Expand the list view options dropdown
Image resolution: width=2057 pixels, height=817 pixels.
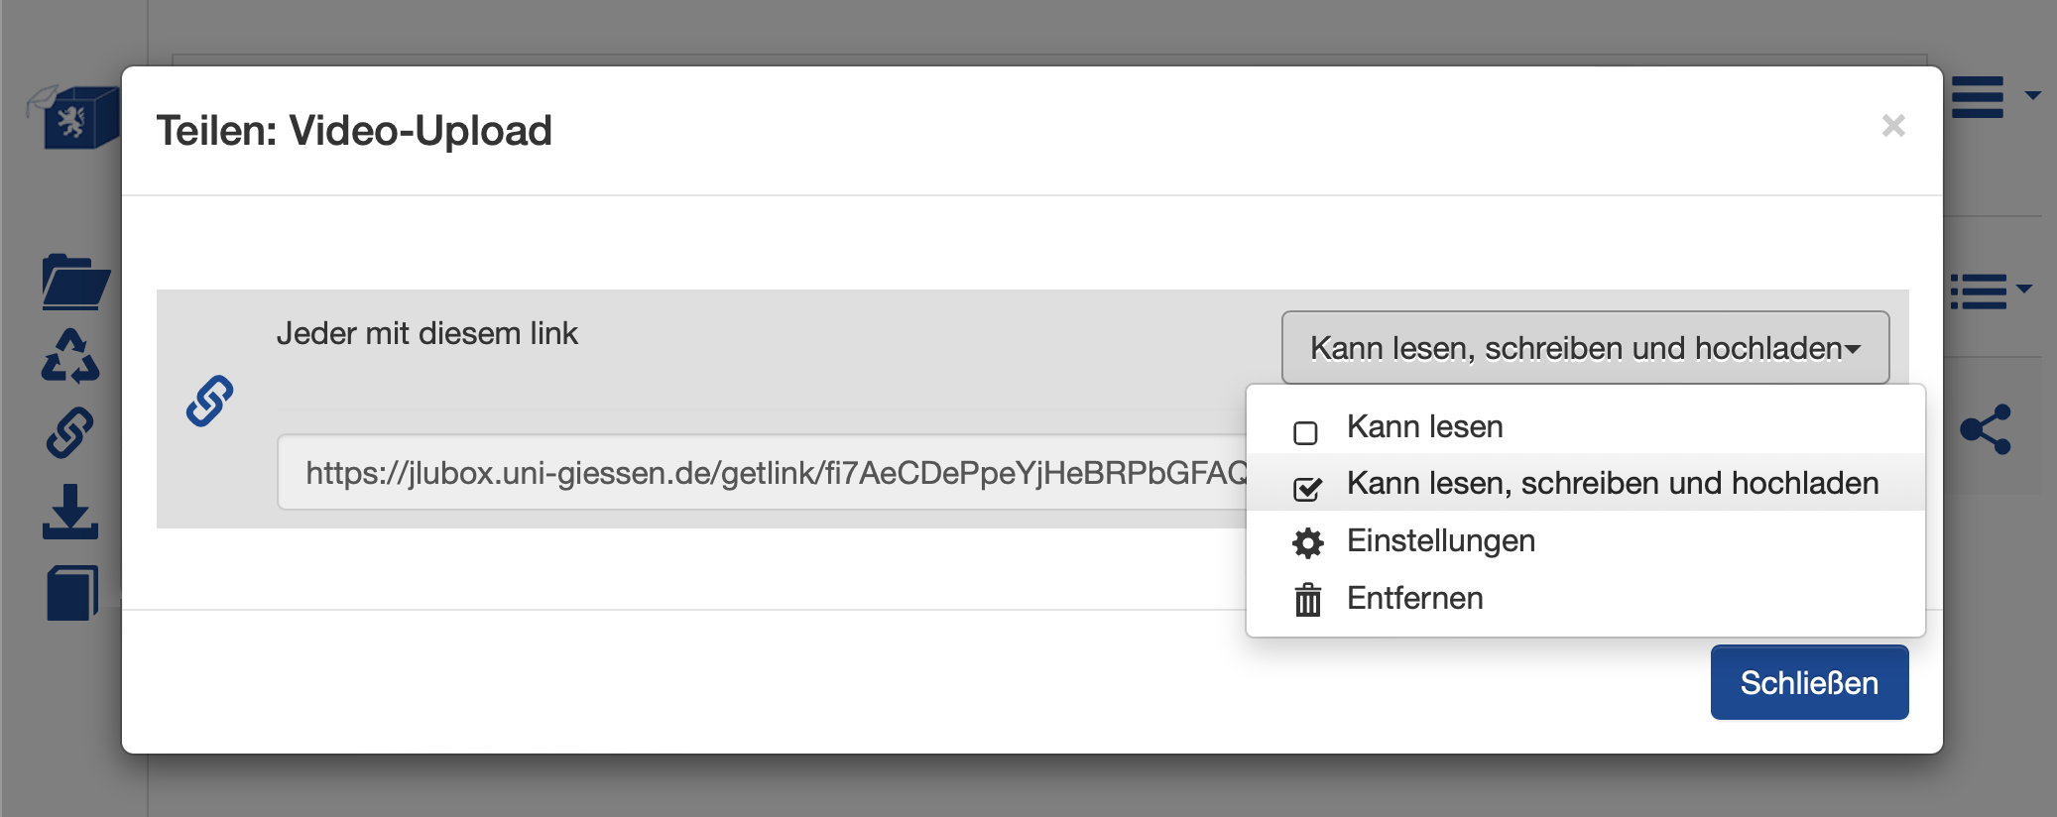point(1991,292)
